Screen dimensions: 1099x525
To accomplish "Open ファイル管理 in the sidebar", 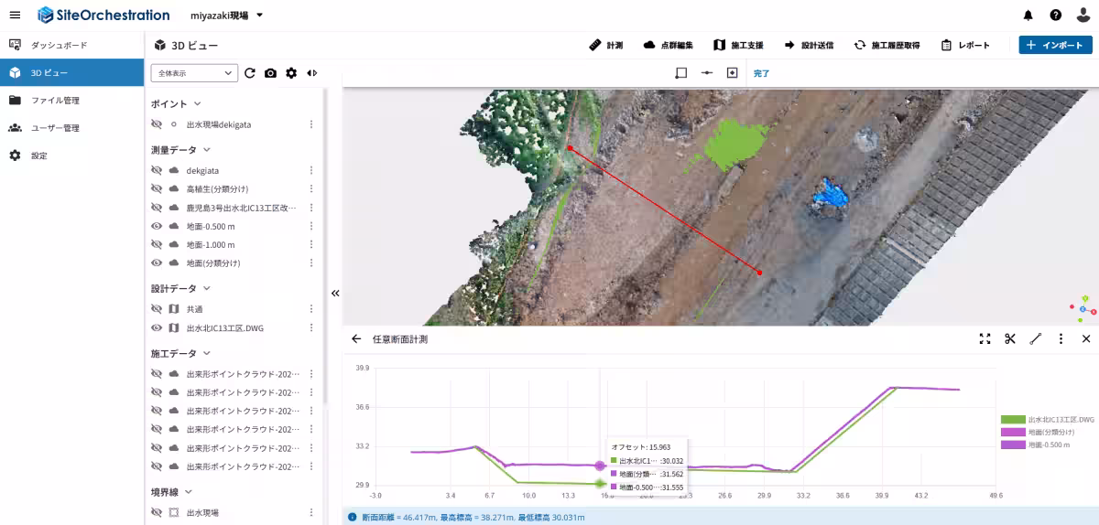I will [55, 101].
